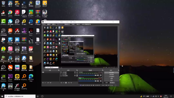Screen dimensions: 174x98
Task: Click the Exit button in Controls
Action: (111, 81)
